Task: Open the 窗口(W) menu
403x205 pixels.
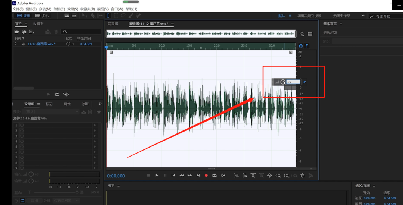Action: click(117, 9)
